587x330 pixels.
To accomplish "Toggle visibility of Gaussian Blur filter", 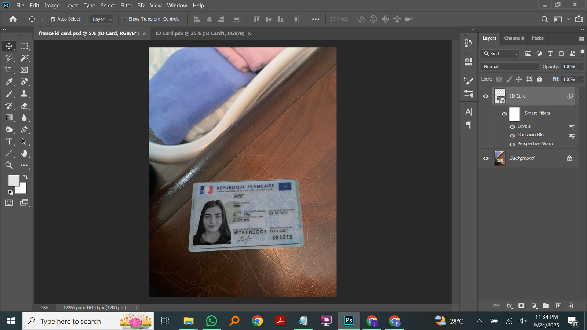I will 512,135.
